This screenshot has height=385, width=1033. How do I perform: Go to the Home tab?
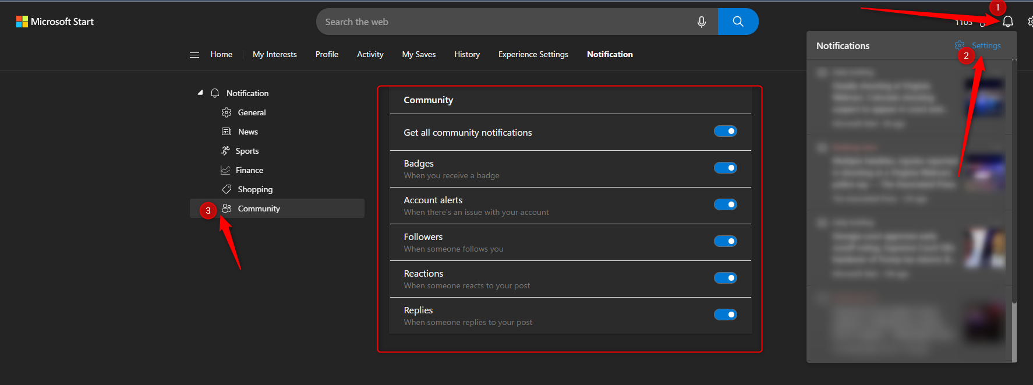(x=221, y=54)
